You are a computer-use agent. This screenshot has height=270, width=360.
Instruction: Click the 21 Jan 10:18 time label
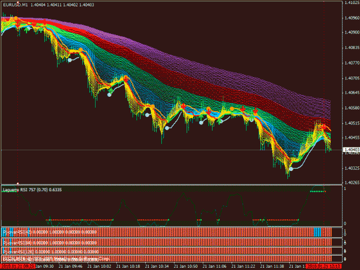[128, 267]
